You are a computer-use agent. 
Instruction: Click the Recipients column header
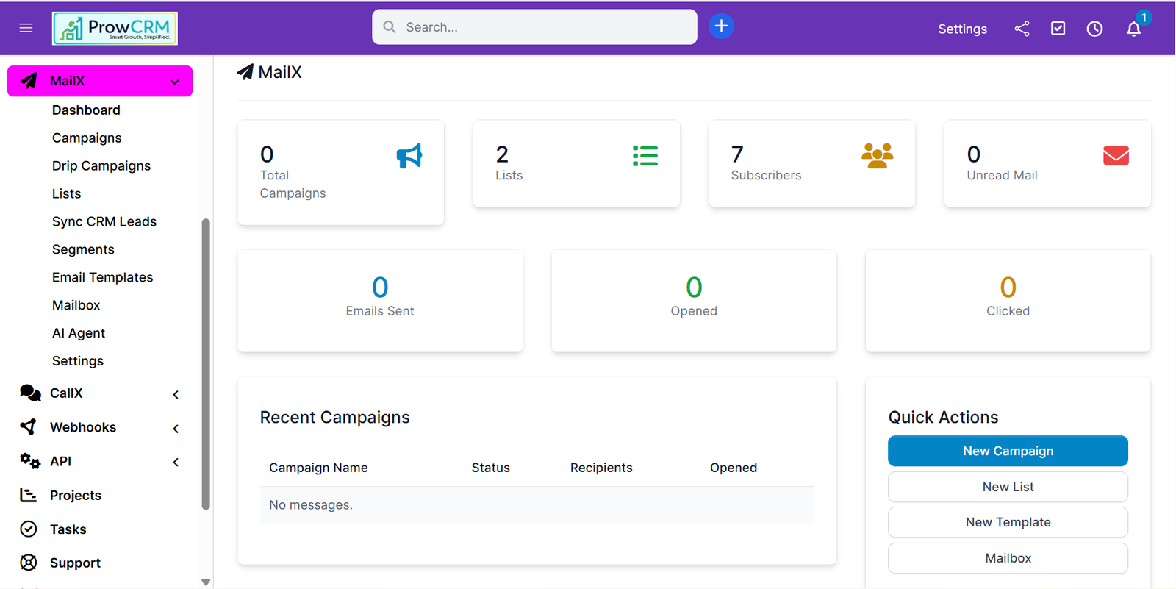601,468
